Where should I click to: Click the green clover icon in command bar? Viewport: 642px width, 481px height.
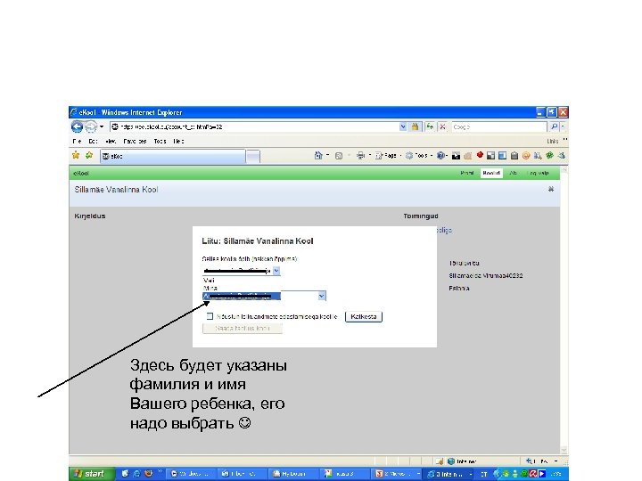coord(549,155)
